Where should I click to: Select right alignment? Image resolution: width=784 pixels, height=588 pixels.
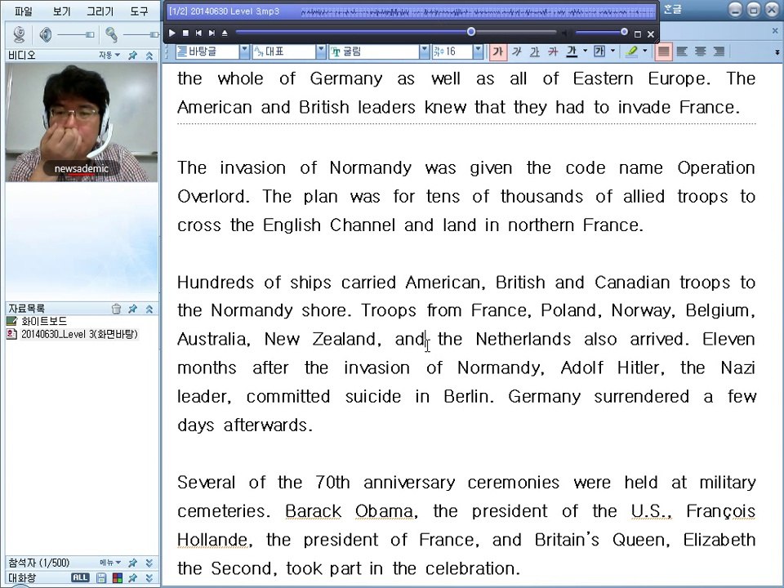coord(719,51)
